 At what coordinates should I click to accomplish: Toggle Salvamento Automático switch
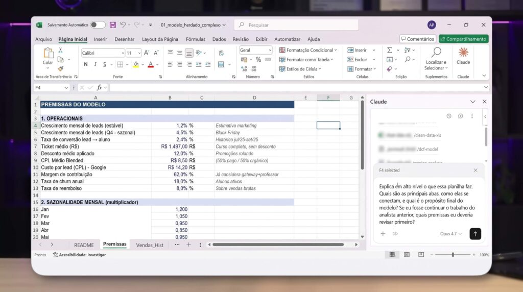98,25
